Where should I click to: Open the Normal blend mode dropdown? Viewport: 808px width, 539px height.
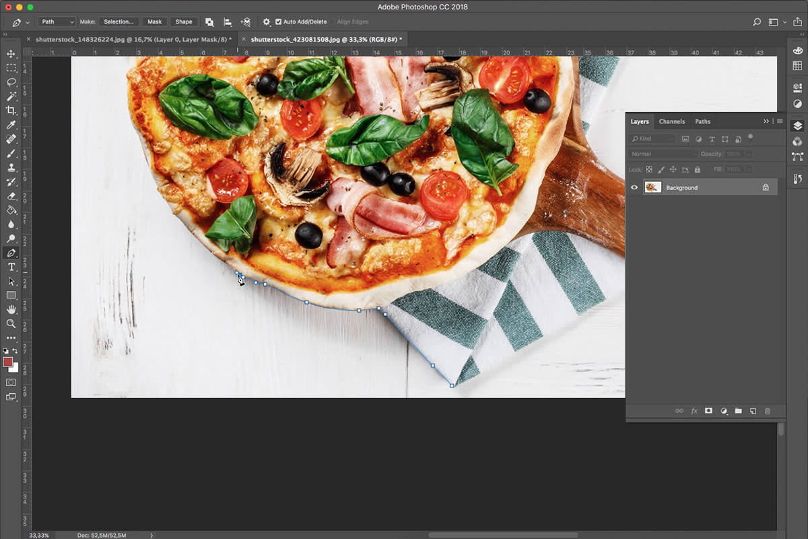[x=656, y=154]
